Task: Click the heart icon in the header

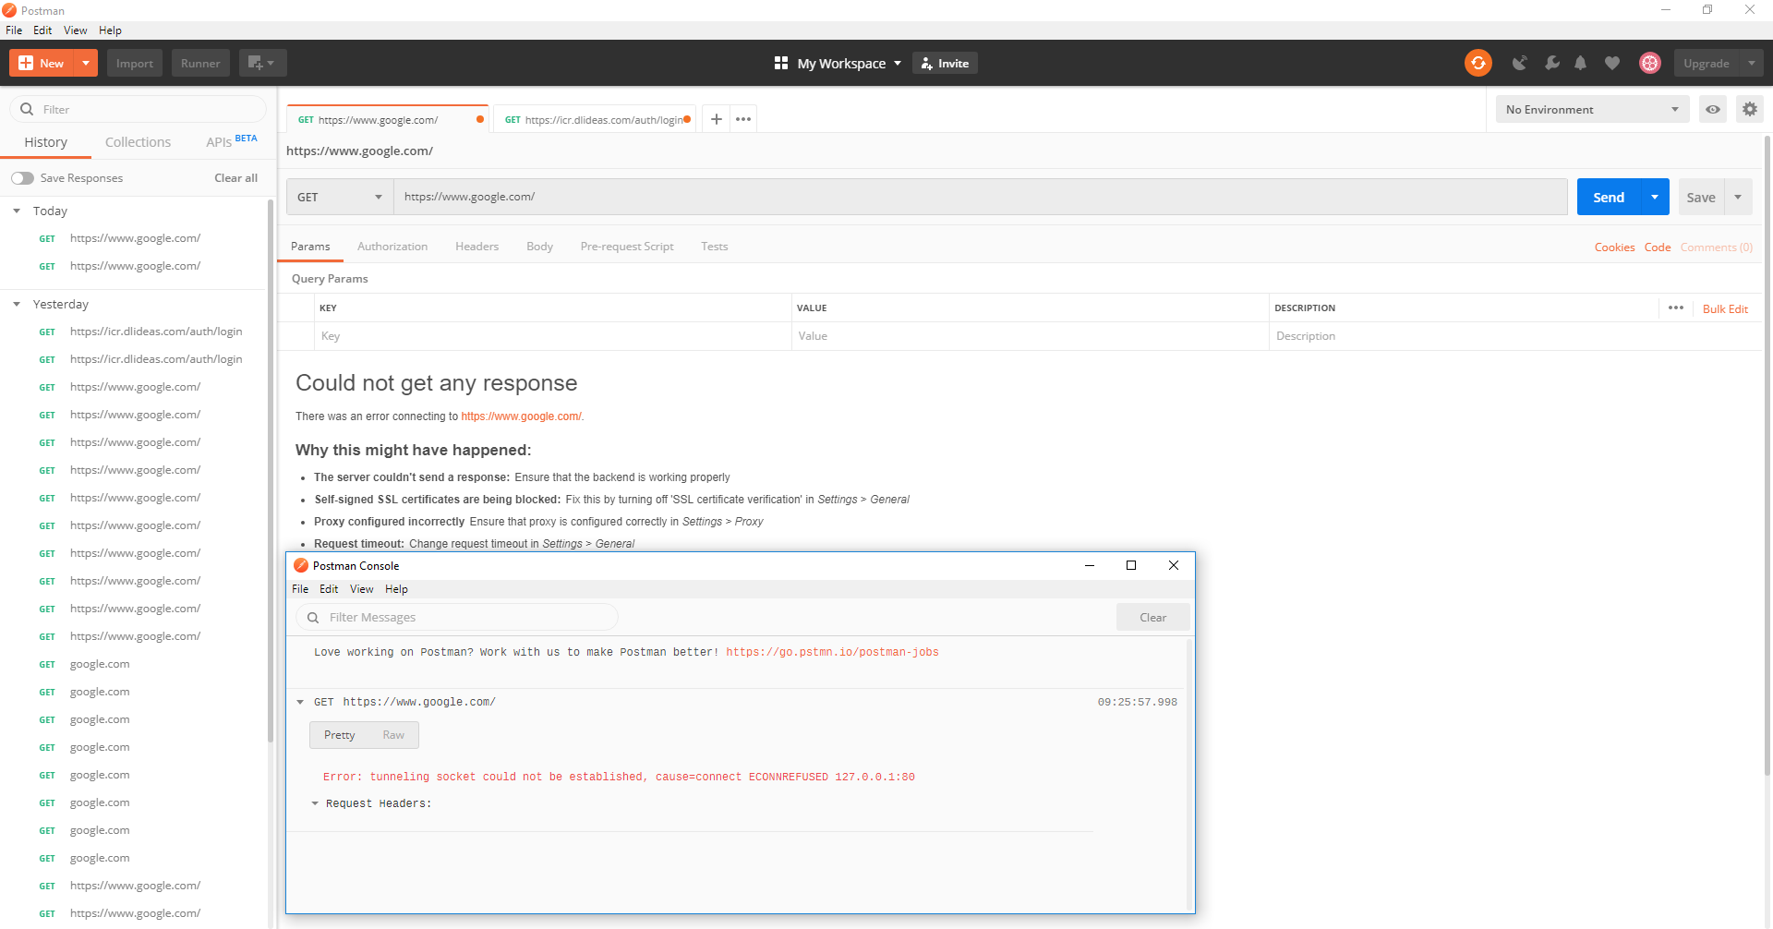Action: (1612, 63)
